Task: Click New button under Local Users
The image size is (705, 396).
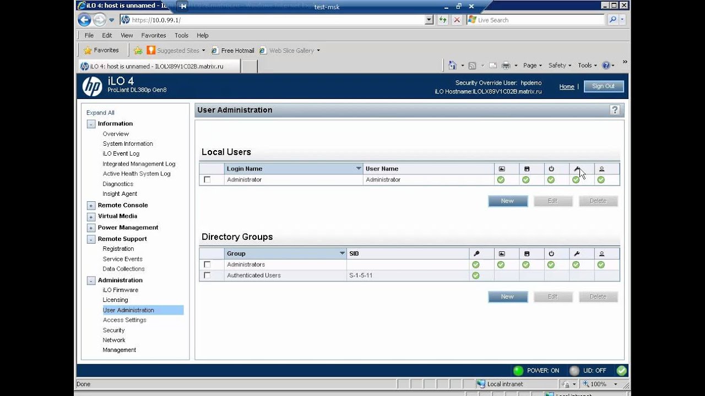Action: coord(508,201)
